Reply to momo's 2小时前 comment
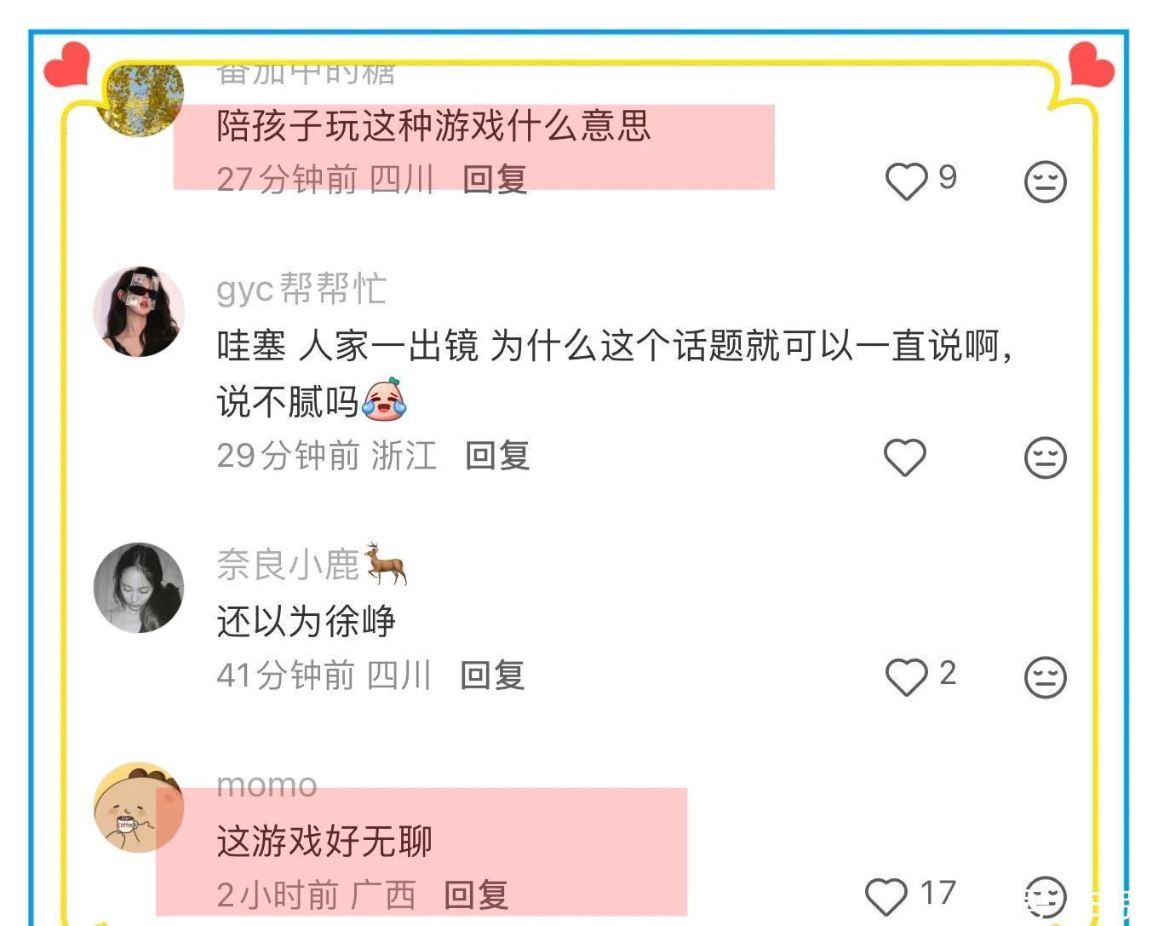The image size is (1158, 926). tap(476, 895)
